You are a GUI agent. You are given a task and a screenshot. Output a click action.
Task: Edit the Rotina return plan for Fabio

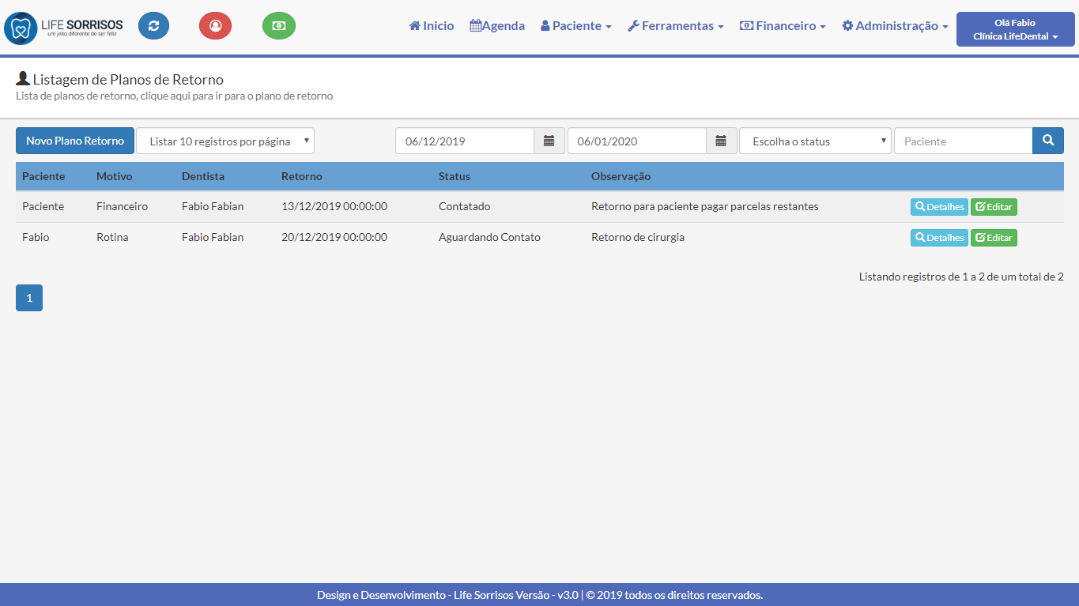[x=994, y=238]
